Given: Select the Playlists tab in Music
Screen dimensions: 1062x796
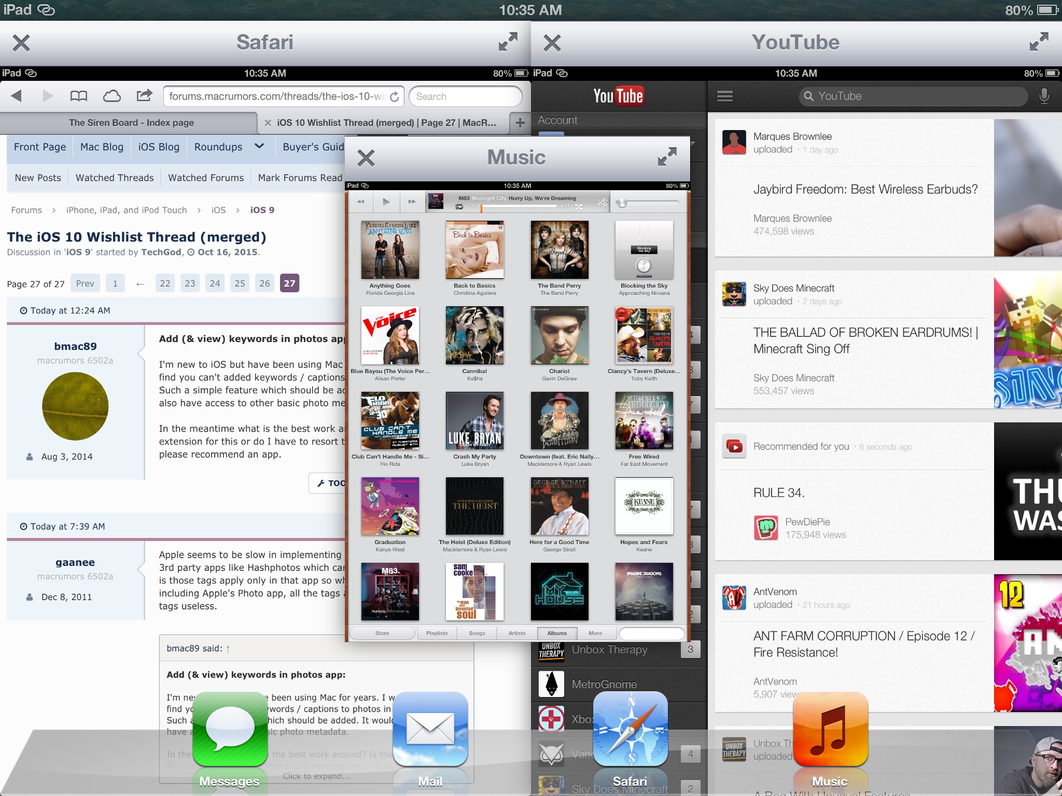Looking at the screenshot, I should point(437,633).
